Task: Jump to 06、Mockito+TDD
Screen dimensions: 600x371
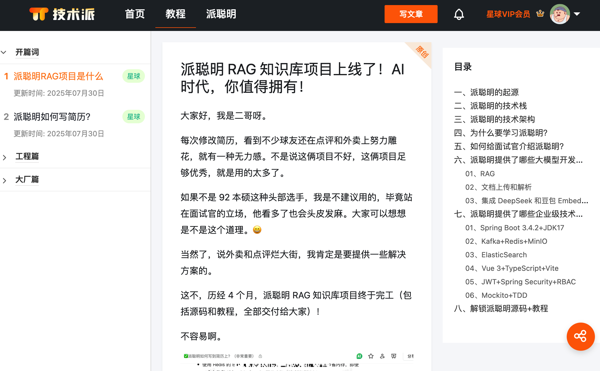Action: tap(496, 295)
